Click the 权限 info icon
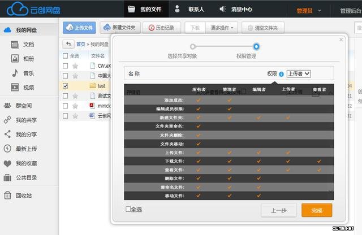The width and height of the screenshot is (362, 235). 281,74
